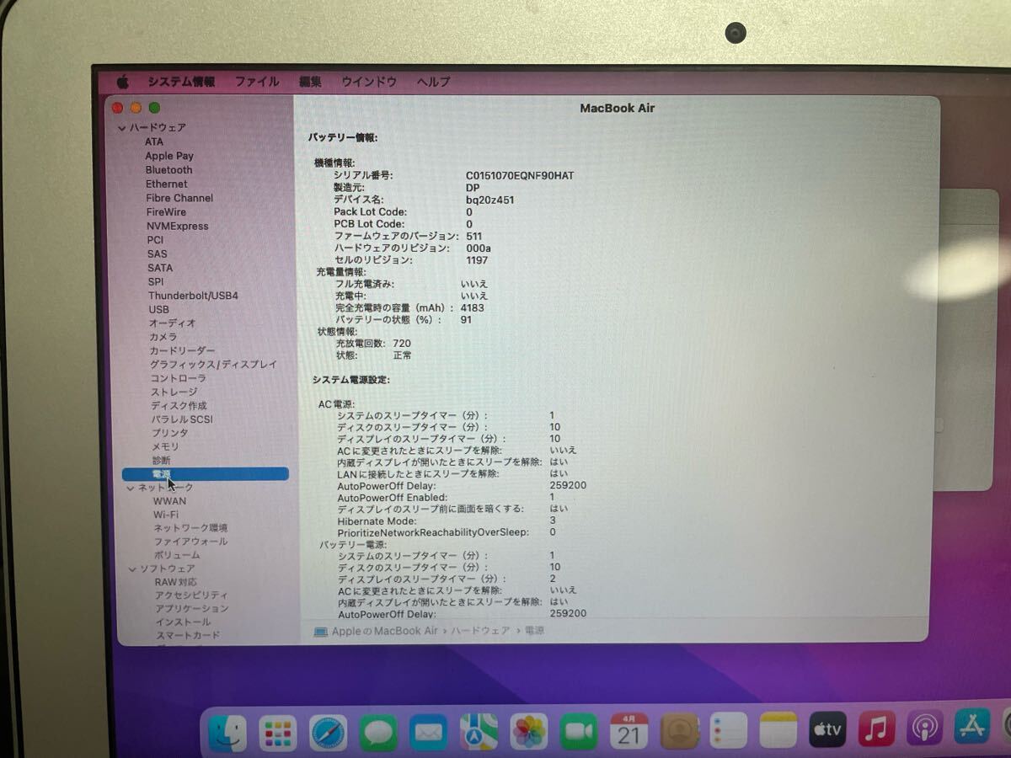1011x758 pixels.
Task: Select the highlighted 電源 sidebar item
Action: [x=206, y=474]
